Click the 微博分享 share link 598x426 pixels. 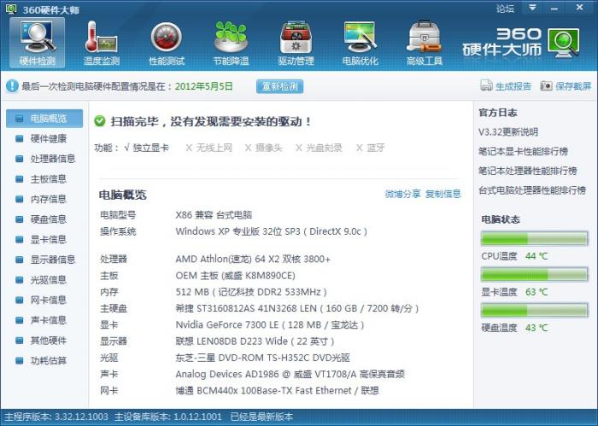(402, 194)
